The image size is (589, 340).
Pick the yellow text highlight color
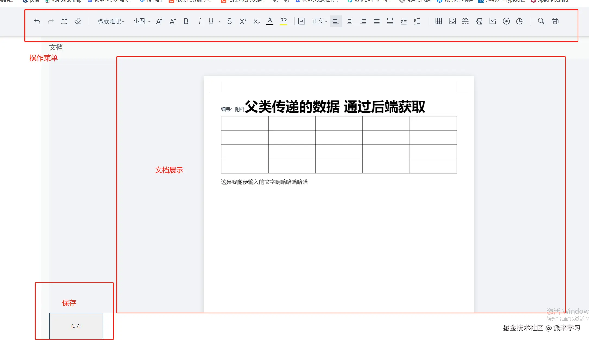pos(283,21)
